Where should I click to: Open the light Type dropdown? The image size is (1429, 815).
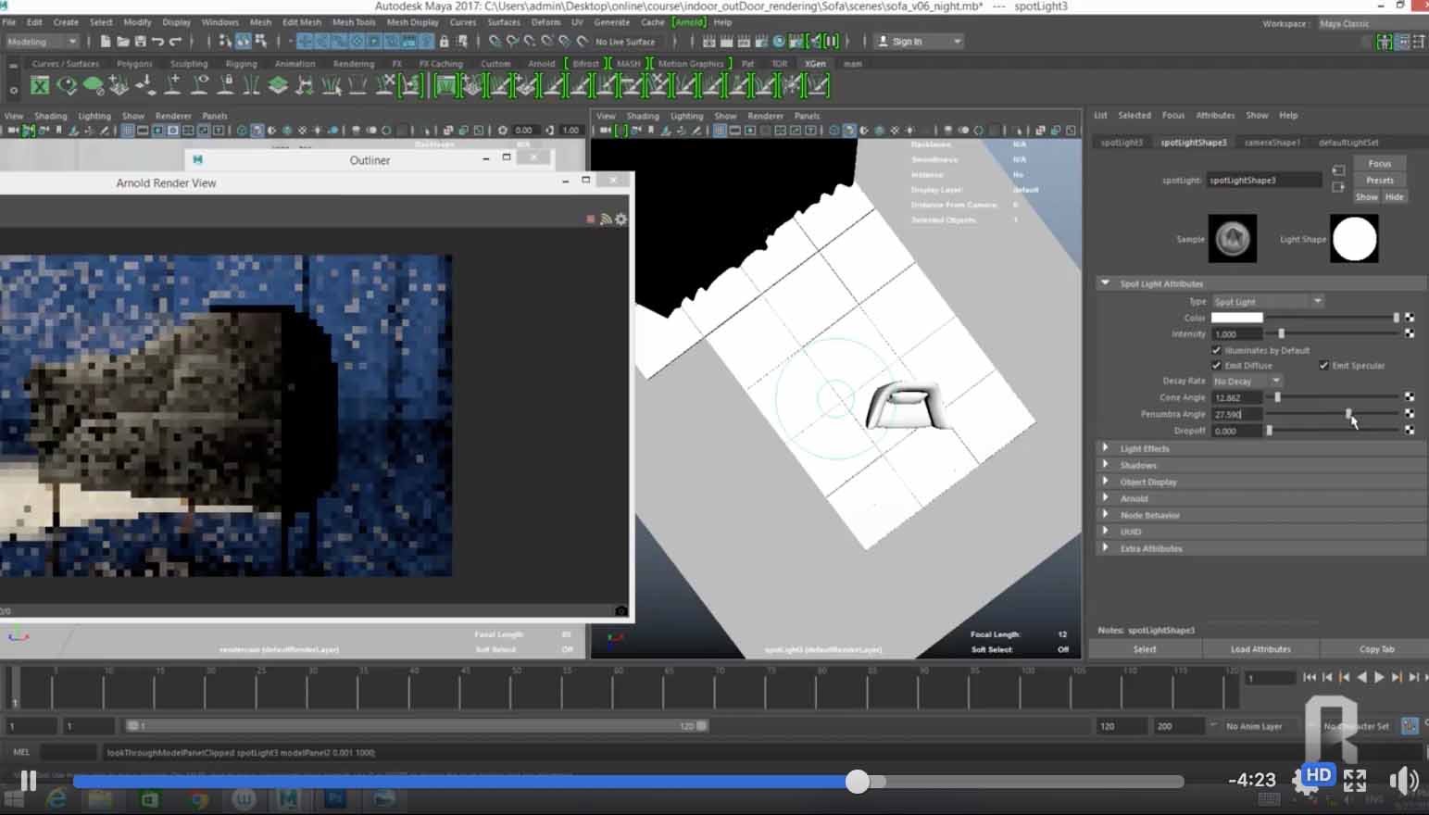[x=1267, y=302]
